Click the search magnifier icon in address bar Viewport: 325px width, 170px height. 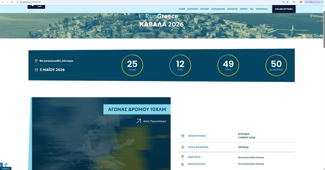tap(283, 2)
